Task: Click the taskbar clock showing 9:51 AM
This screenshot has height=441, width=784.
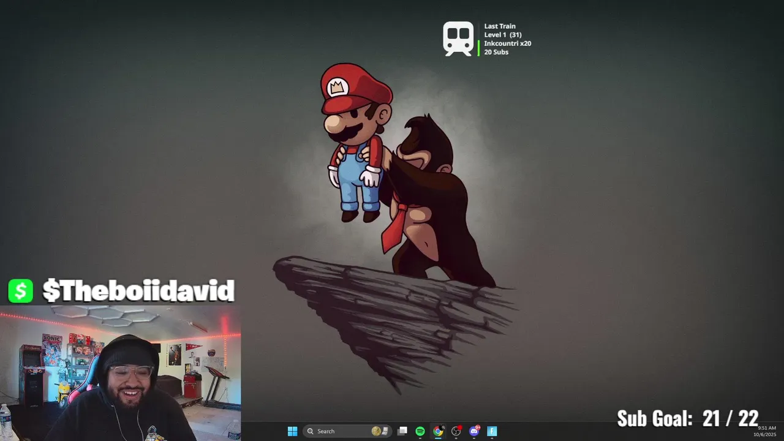Action: point(766,431)
